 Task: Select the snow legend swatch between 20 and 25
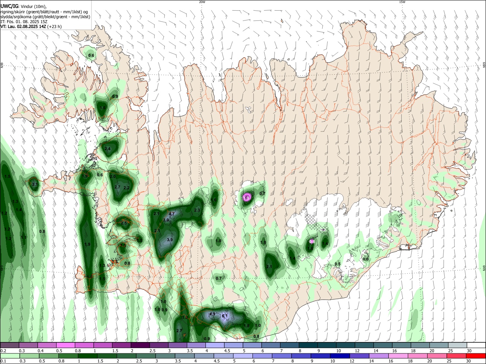(x=439, y=345)
